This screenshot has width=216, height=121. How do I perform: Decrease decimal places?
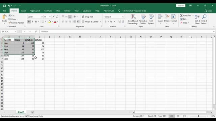[123, 22]
